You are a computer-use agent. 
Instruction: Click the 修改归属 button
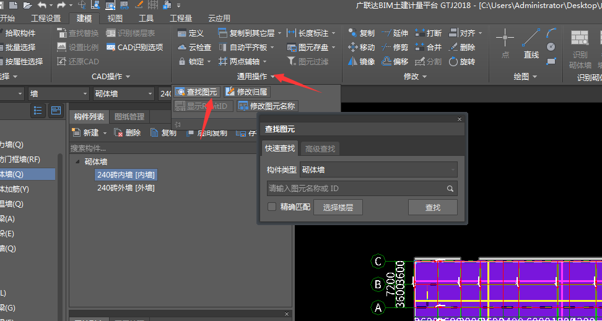247,92
